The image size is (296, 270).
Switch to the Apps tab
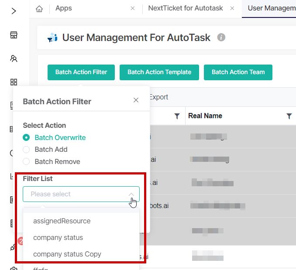[x=64, y=8]
